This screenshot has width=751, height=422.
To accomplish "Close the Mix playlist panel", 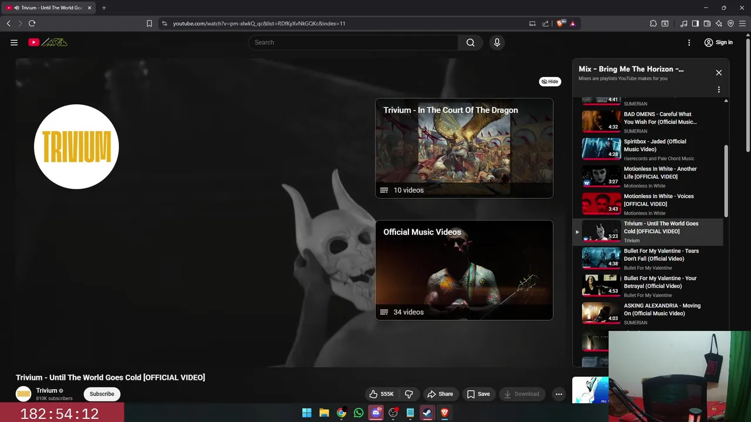I will (x=719, y=73).
